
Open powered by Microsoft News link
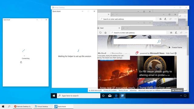point(152,53)
